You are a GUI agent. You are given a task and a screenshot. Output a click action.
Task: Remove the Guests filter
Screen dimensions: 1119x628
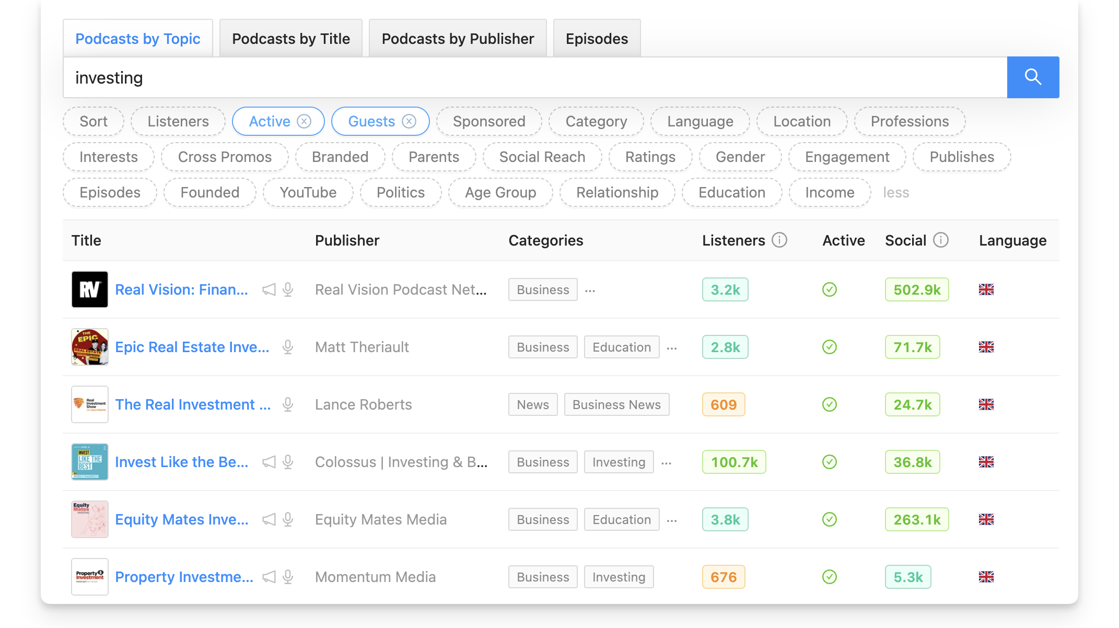409,121
